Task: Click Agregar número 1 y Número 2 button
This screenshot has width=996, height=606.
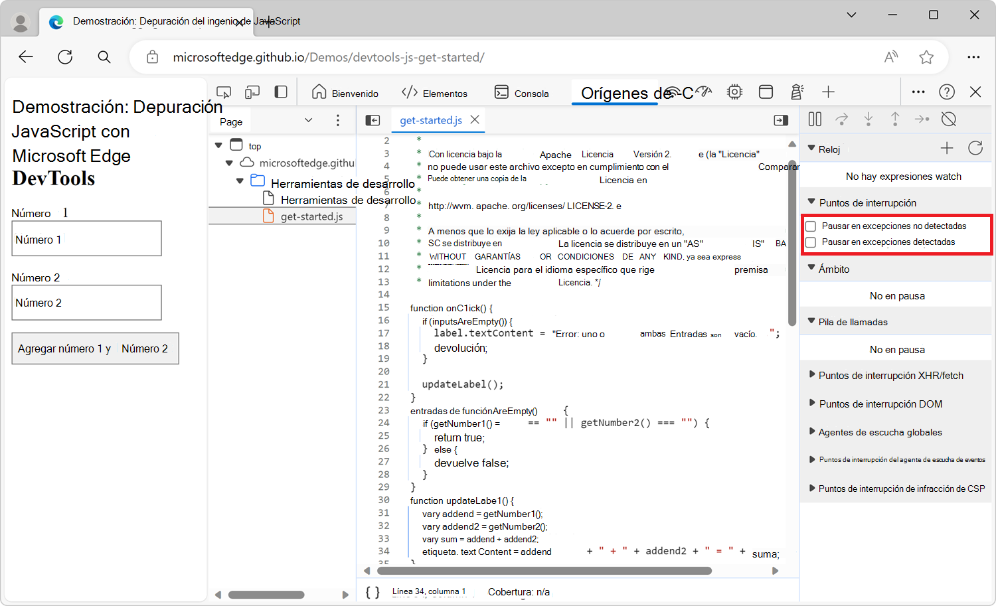Action: point(96,348)
